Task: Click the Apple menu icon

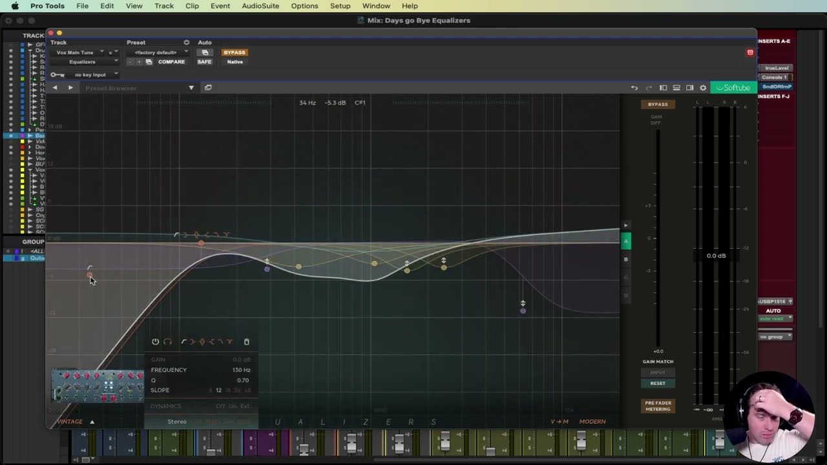Action: [15, 6]
